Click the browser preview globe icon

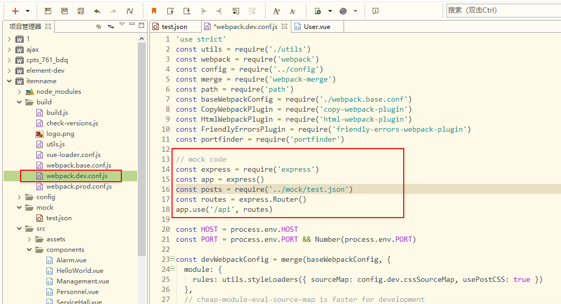(x=343, y=11)
